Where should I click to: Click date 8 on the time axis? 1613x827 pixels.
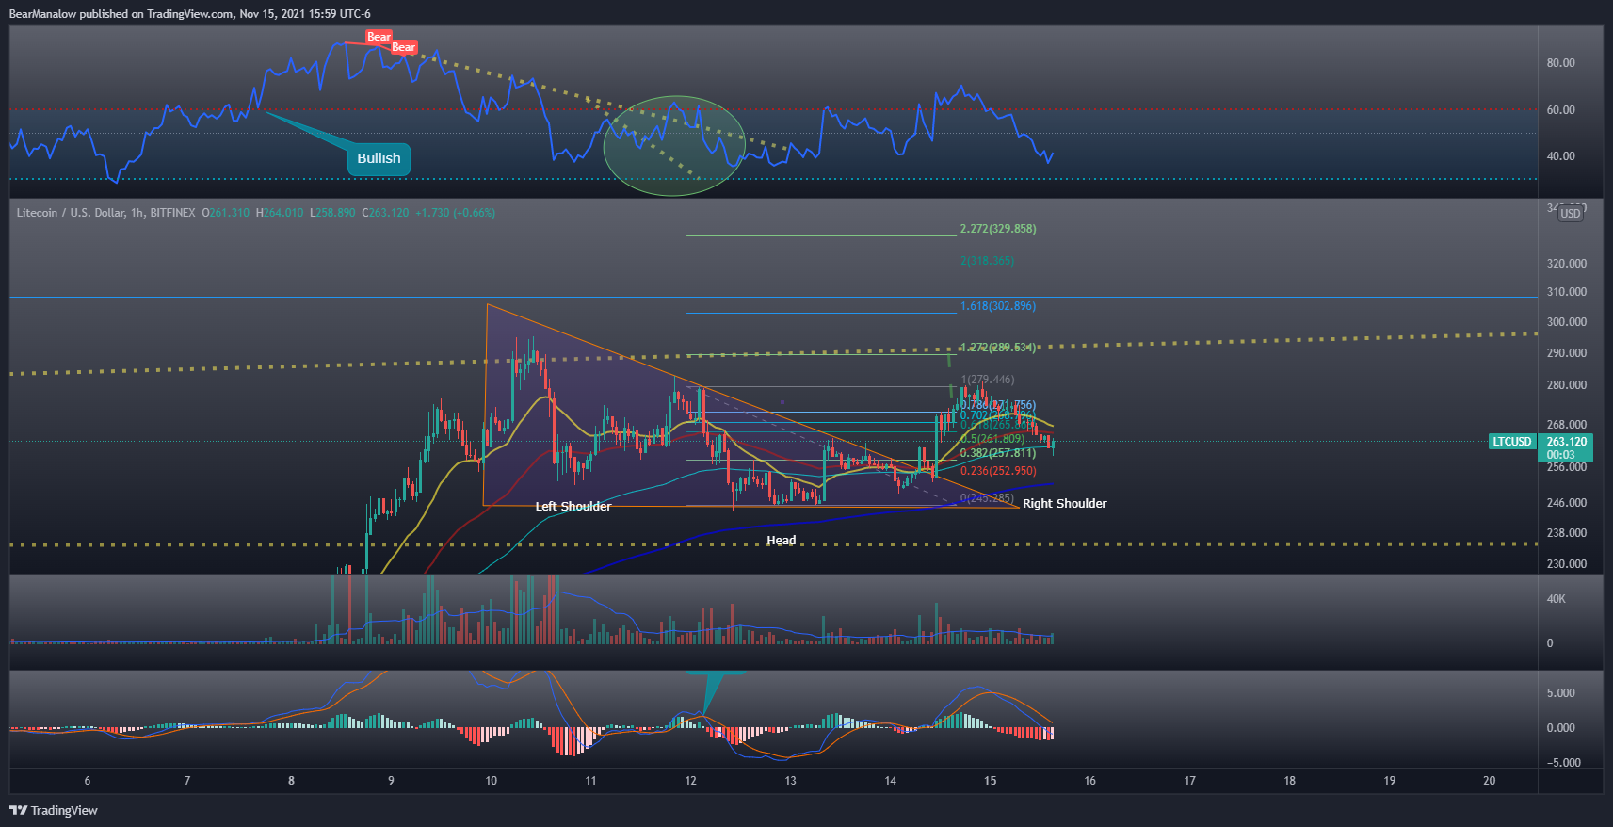tap(291, 781)
